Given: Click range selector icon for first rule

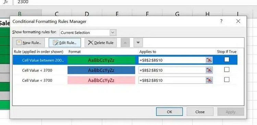Looking at the screenshot, I should point(209,60).
